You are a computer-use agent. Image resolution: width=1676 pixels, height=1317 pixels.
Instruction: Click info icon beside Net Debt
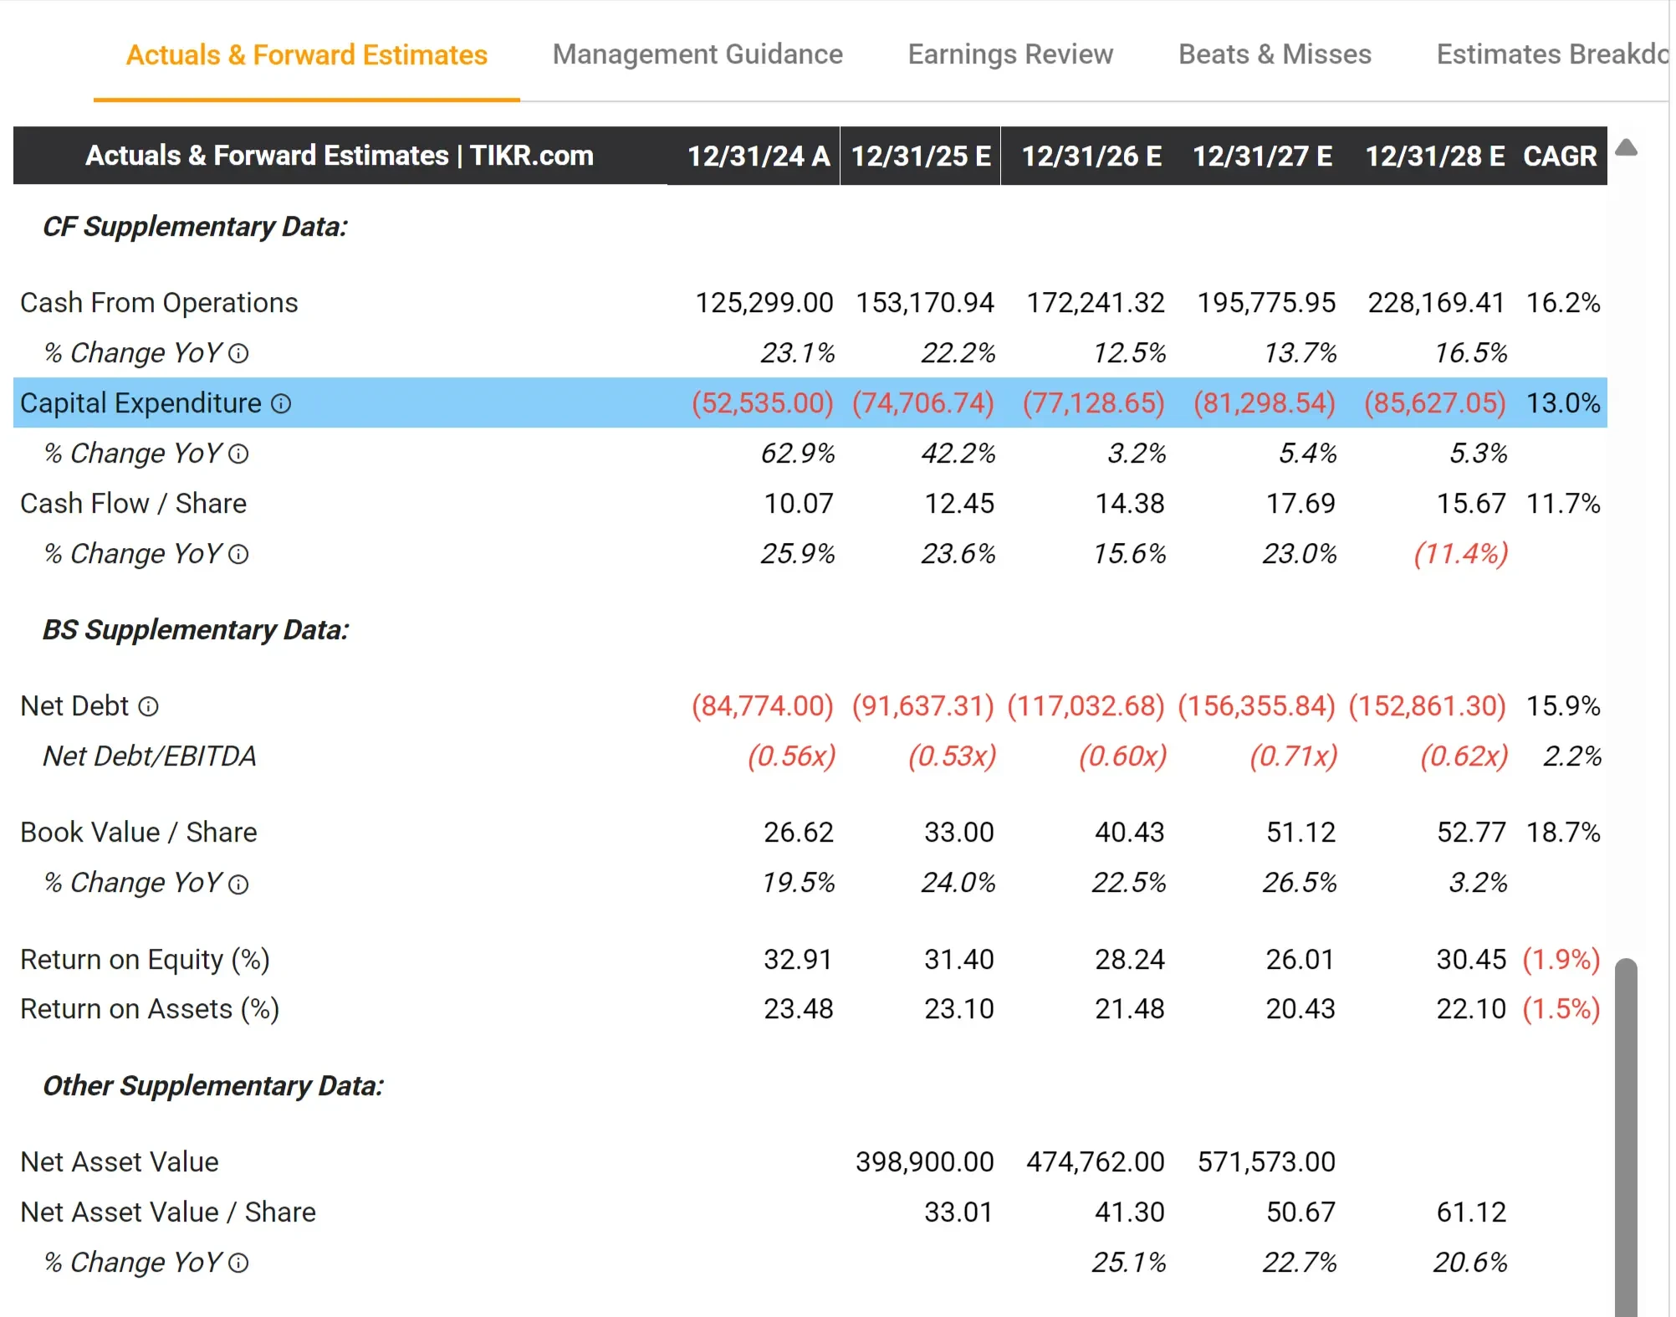pyautogui.click(x=148, y=707)
